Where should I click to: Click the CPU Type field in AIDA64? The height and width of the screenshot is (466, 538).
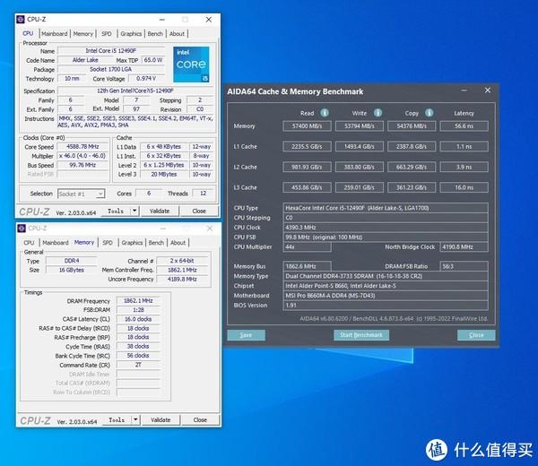coord(386,208)
